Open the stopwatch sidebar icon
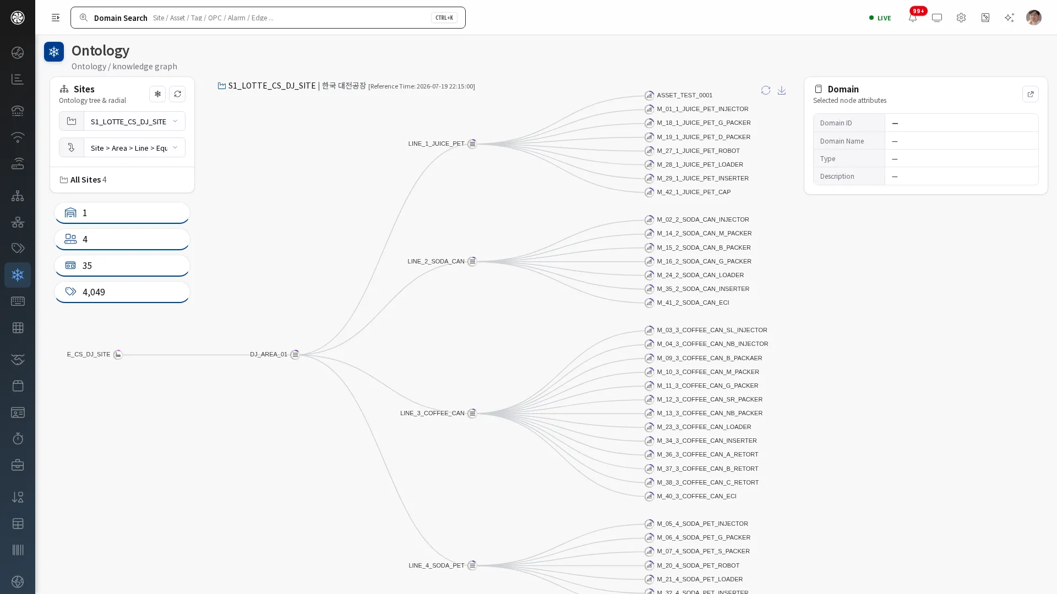 (x=18, y=439)
